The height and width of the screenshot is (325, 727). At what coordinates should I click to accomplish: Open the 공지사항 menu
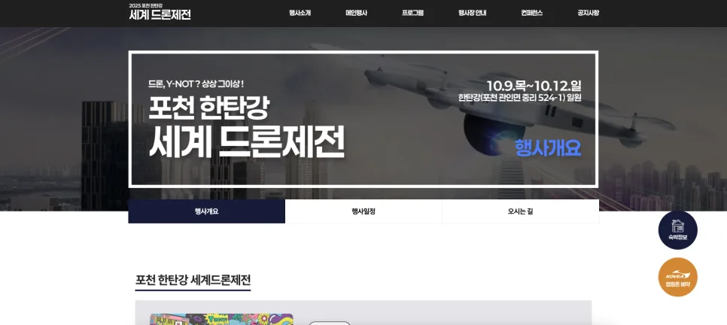589,13
